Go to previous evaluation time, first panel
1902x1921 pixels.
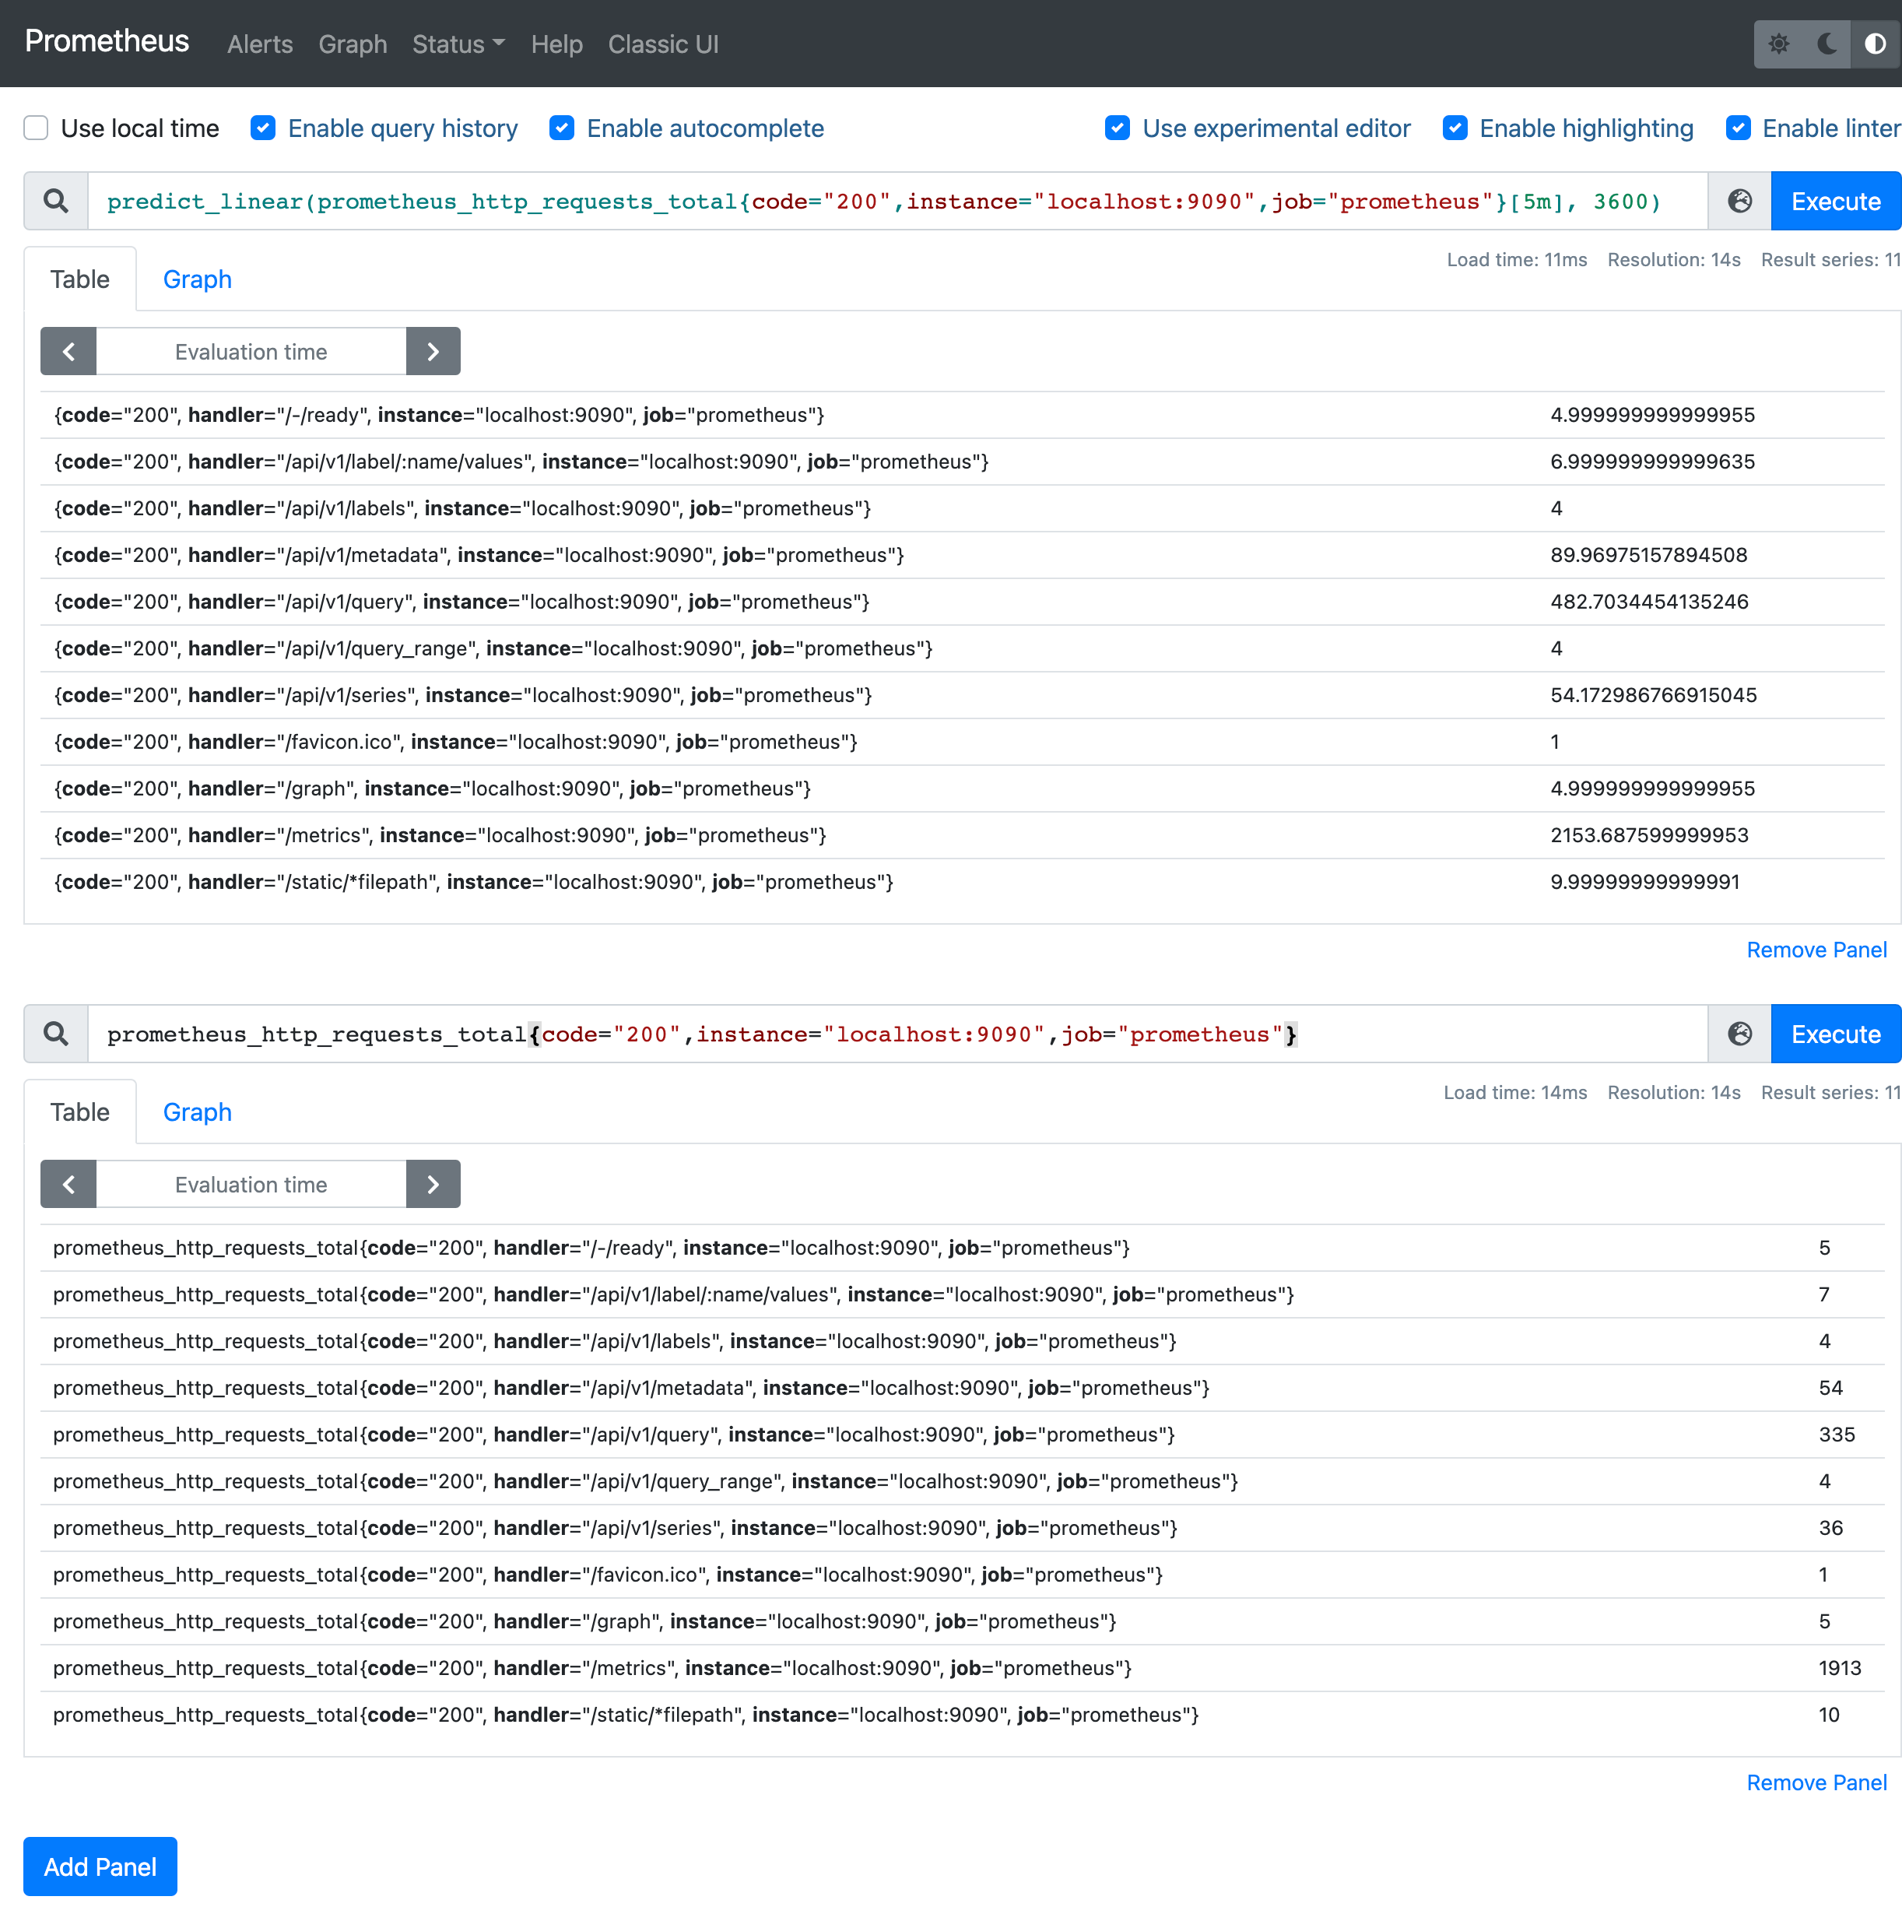(68, 352)
